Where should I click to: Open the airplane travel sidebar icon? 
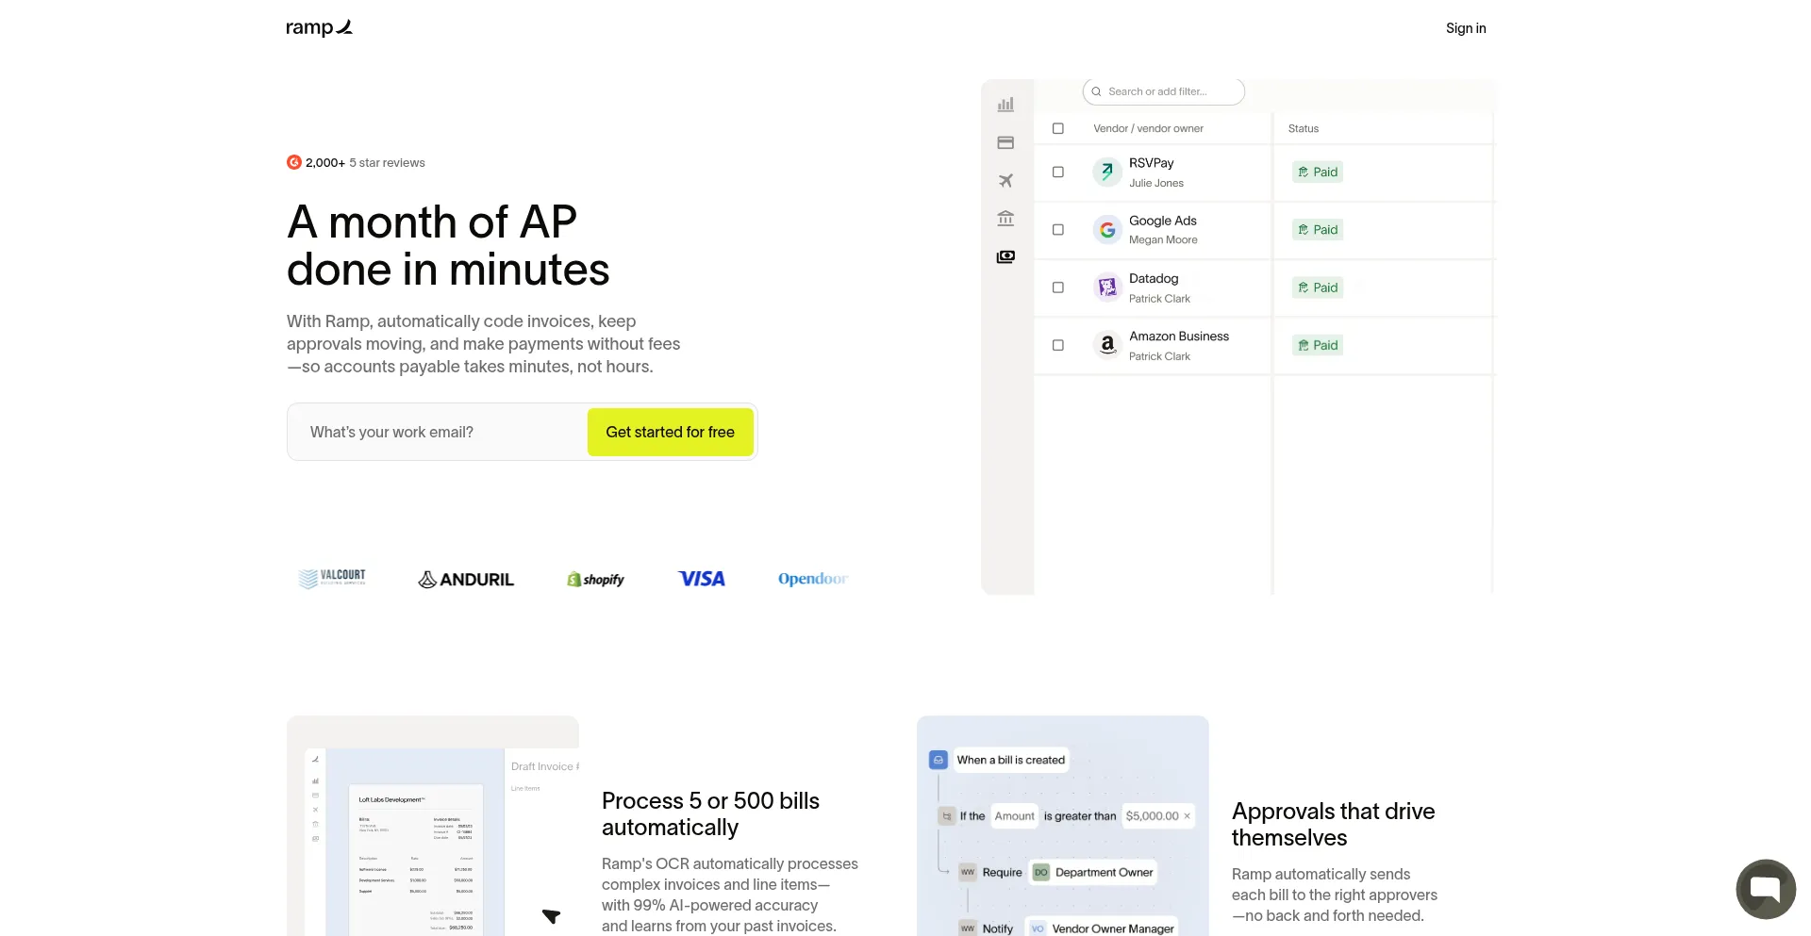1005,181
